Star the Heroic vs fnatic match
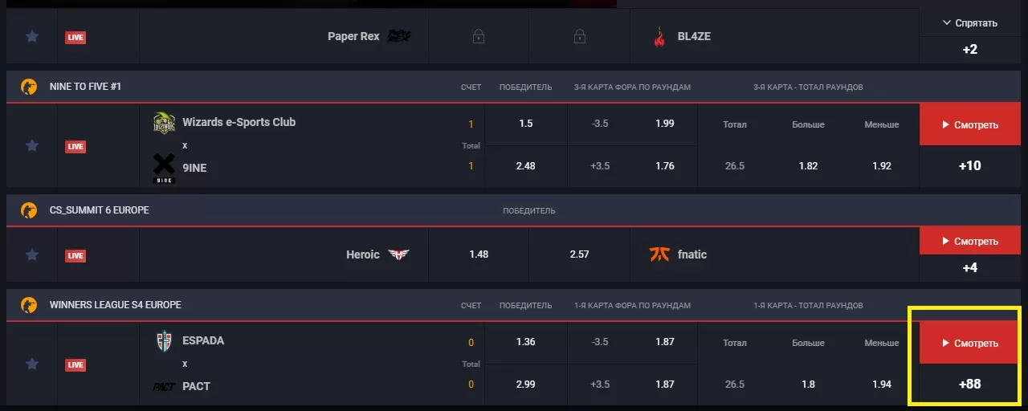This screenshot has width=1028, height=411. tap(32, 254)
